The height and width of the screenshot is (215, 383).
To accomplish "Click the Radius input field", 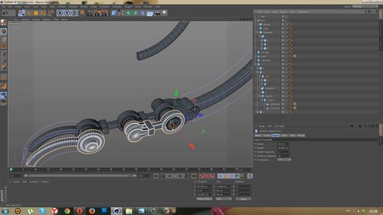I will 284,144.
